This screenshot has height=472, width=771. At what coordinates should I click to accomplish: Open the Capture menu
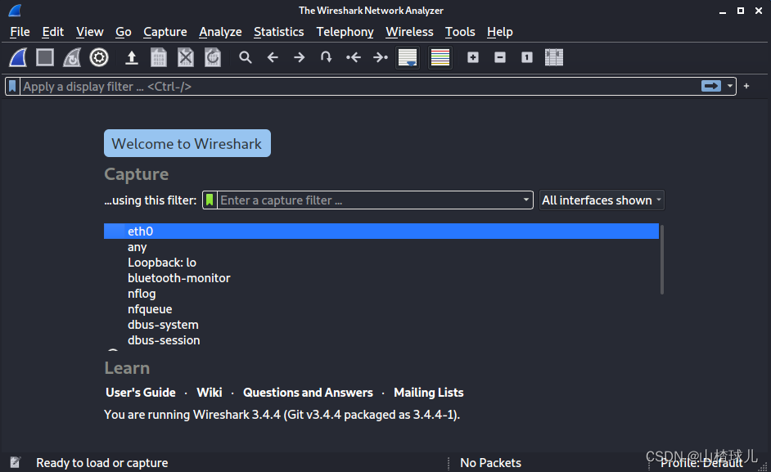pyautogui.click(x=165, y=32)
